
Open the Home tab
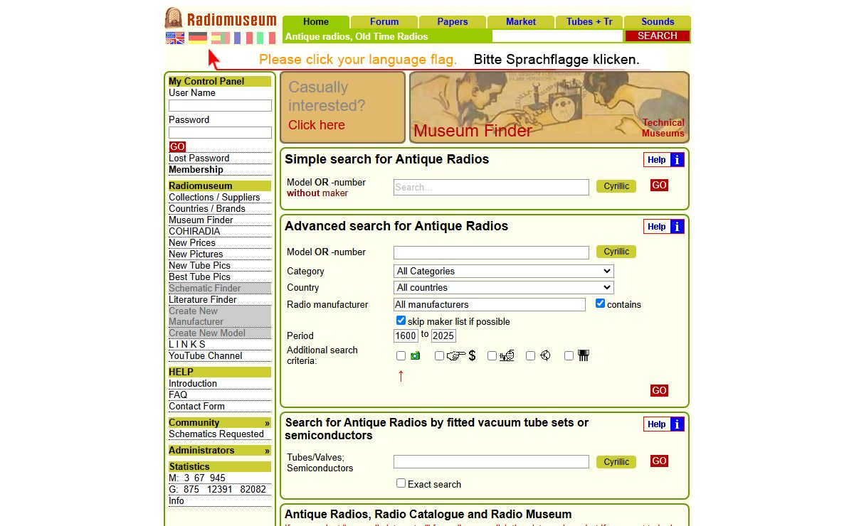click(316, 22)
